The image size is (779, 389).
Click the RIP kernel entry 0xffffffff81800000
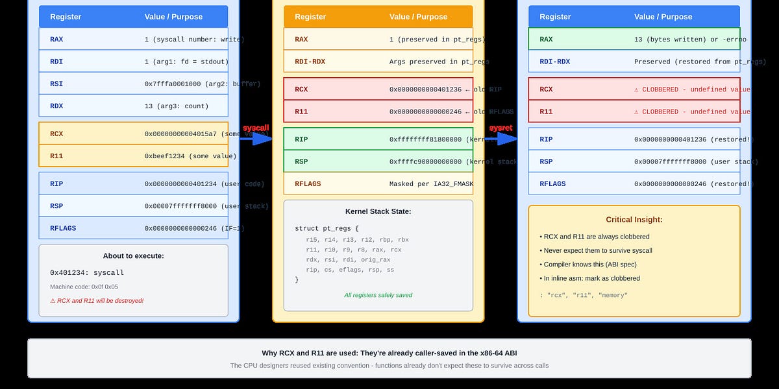tap(378, 139)
